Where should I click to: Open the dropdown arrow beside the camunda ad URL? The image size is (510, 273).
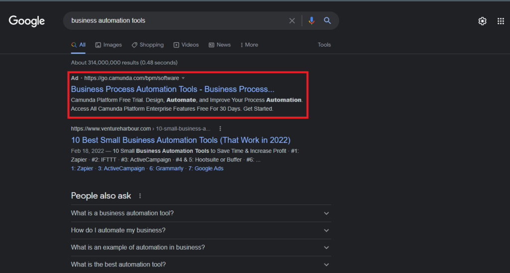183,78
